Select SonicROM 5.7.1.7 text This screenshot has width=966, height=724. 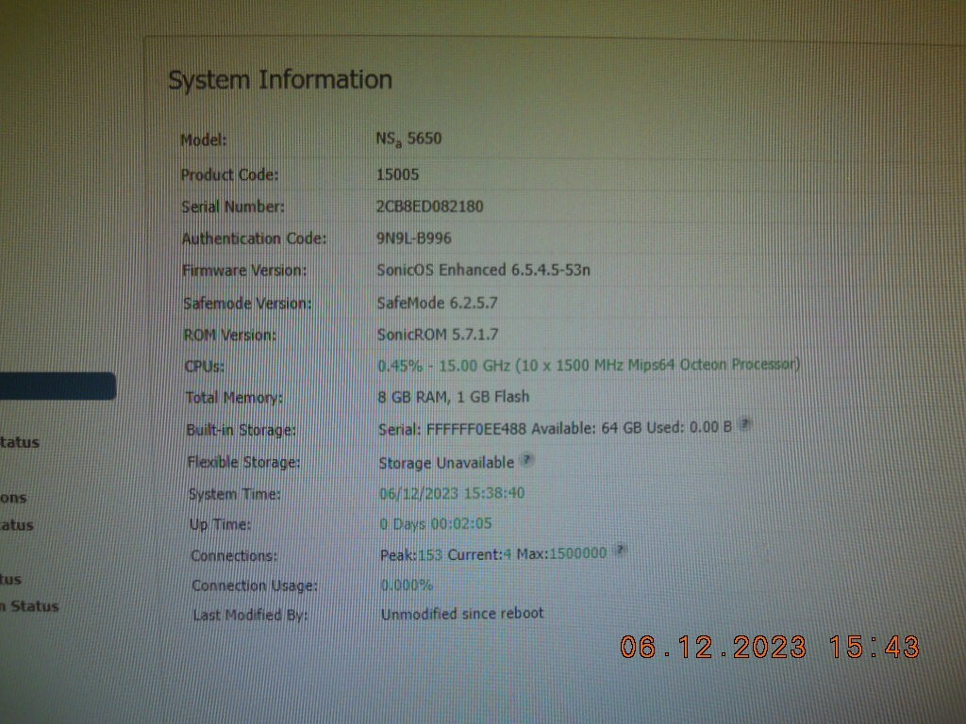(x=438, y=335)
